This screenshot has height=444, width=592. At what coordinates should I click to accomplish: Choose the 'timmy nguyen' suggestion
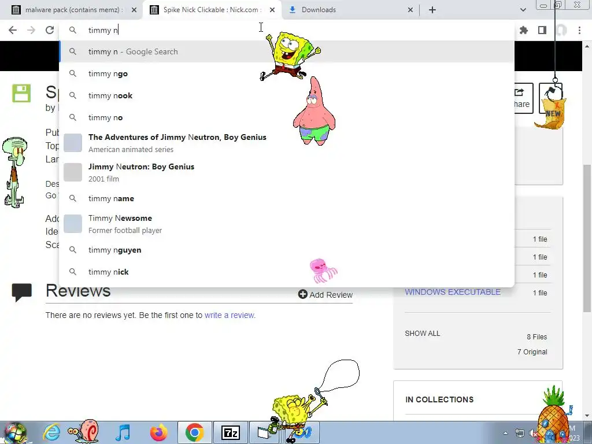(287, 250)
